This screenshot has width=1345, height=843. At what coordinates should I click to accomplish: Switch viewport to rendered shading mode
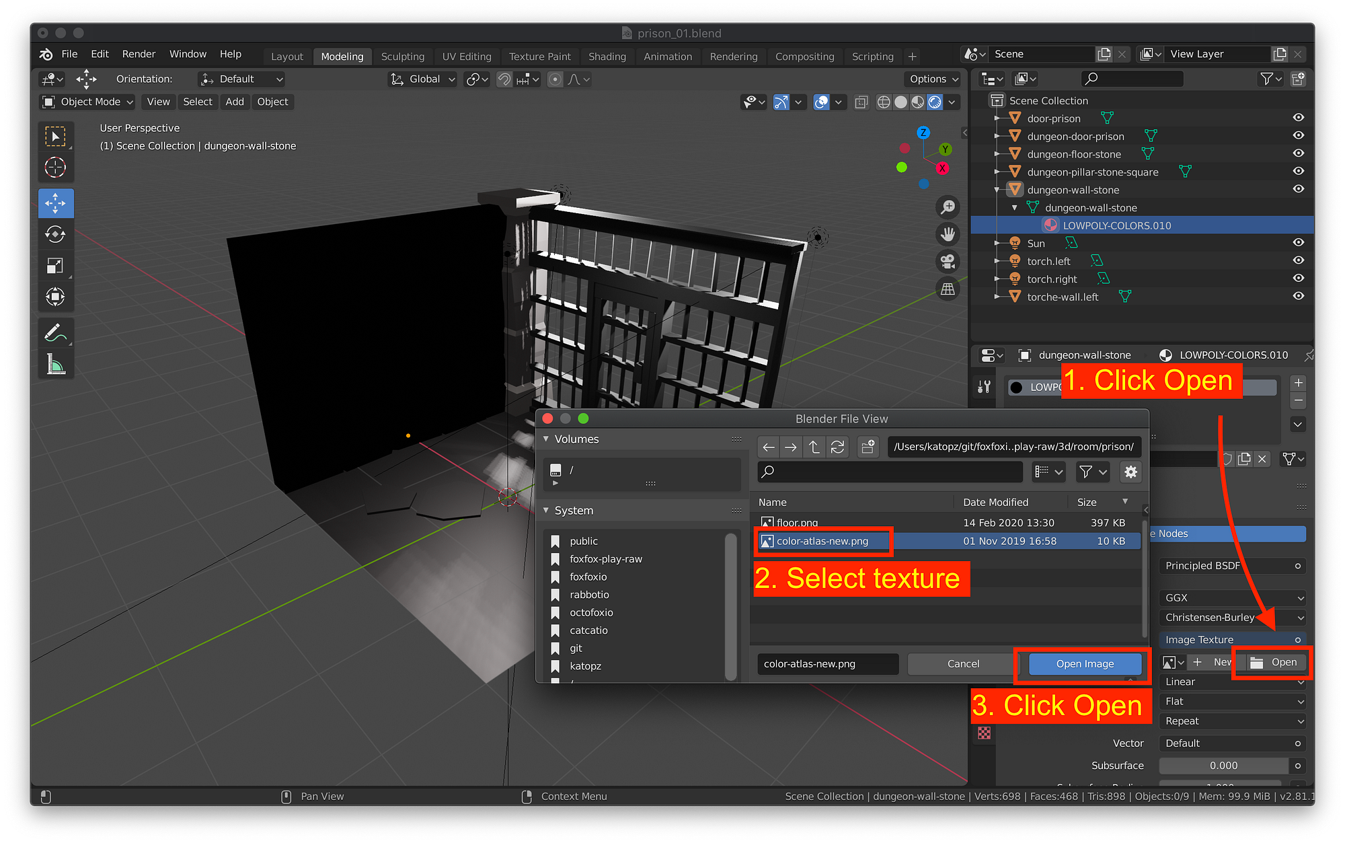pos(935,102)
